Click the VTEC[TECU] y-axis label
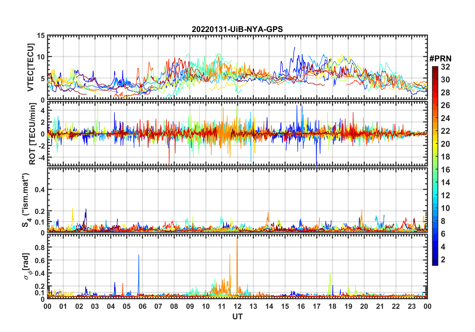Screen dimensions: 475x332 [30, 67]
